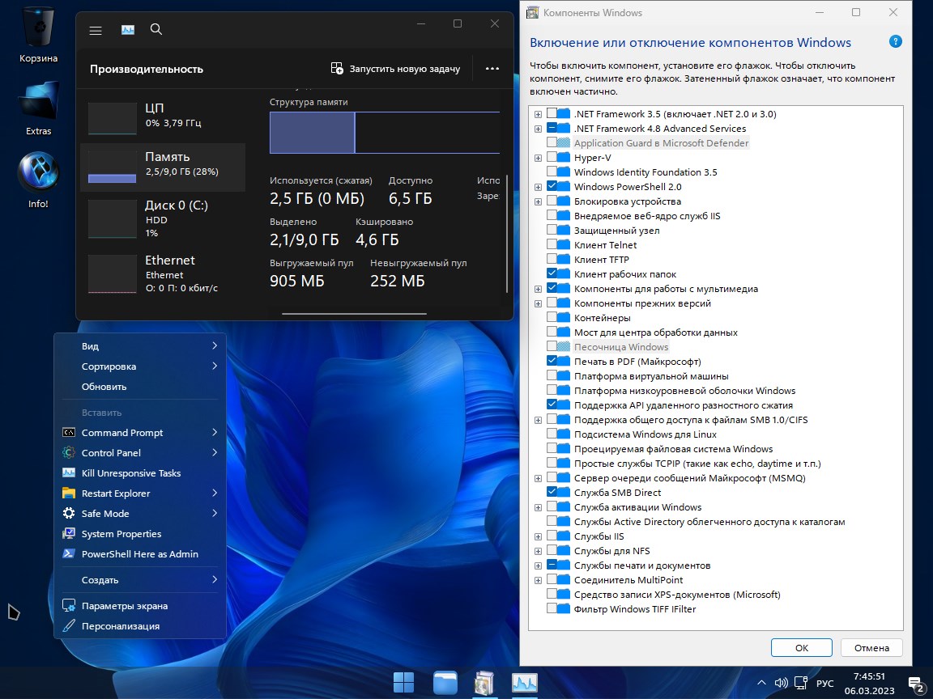Image resolution: width=933 pixels, height=699 pixels.
Task: Open the Task Manager hamburger navigation menu
Action: pyautogui.click(x=96, y=30)
